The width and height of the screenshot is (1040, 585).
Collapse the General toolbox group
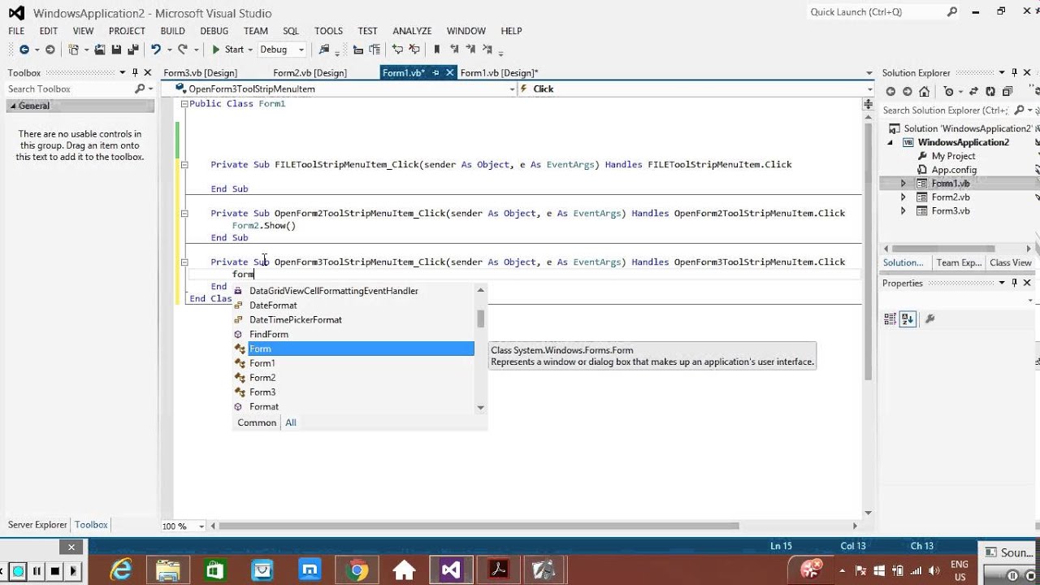pyautogui.click(x=12, y=106)
